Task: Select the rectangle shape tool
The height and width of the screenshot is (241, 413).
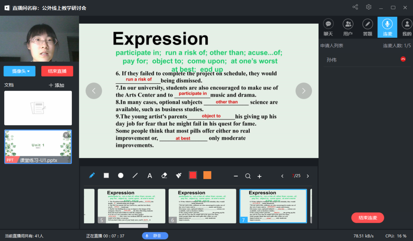Action: [106, 175]
